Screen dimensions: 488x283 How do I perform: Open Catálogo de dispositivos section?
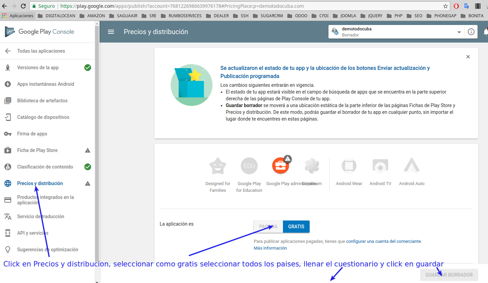(43, 117)
